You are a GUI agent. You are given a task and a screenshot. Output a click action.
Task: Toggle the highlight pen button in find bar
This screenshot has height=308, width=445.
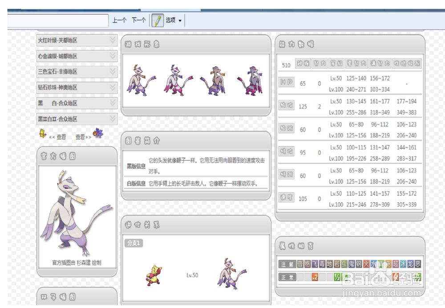(x=158, y=20)
